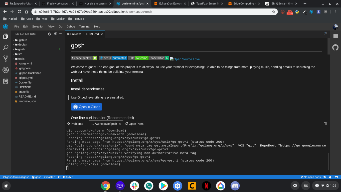Bookmark this page with the star icon
This screenshot has width=341, height=192.
pyautogui.click(x=274, y=12)
